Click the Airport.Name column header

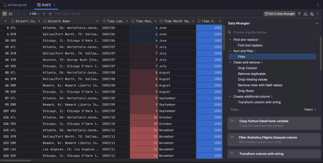click(x=72, y=21)
